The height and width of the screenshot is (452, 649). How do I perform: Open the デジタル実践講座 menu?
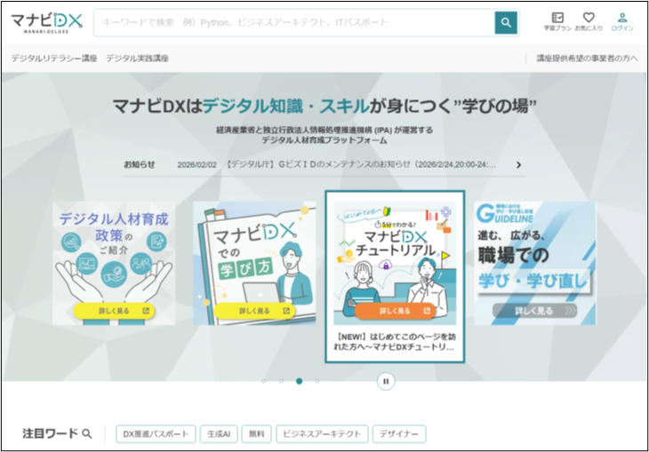[137, 58]
